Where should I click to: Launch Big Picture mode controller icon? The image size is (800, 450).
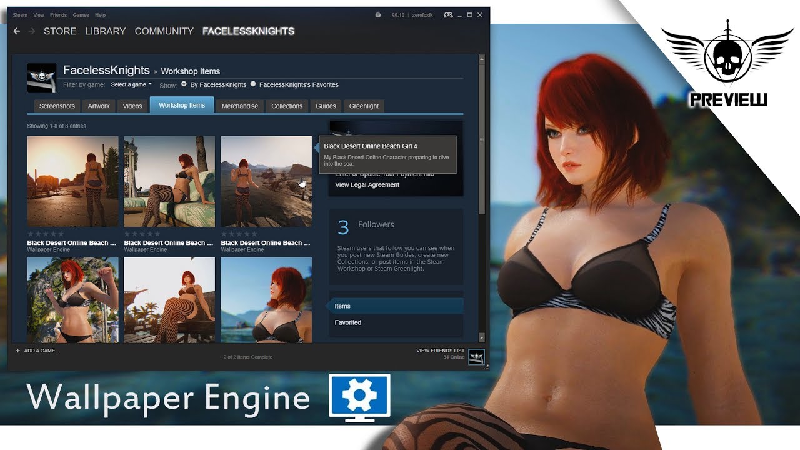click(448, 15)
